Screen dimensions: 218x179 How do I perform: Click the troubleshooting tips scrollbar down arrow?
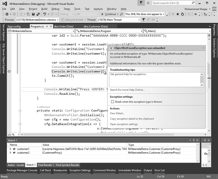[x=202, y=85]
